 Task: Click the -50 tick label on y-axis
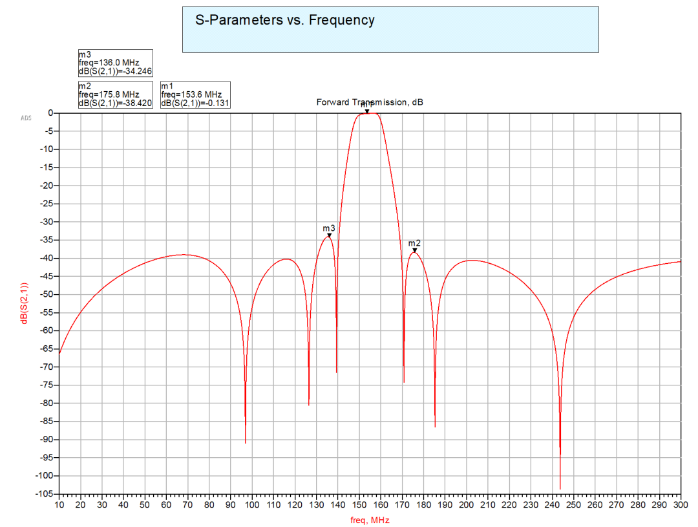point(45,294)
